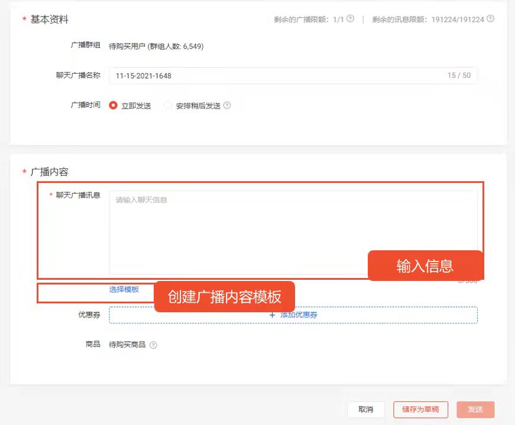
Task: Open help icon beside 剩余的广播限额
Action: (x=351, y=19)
